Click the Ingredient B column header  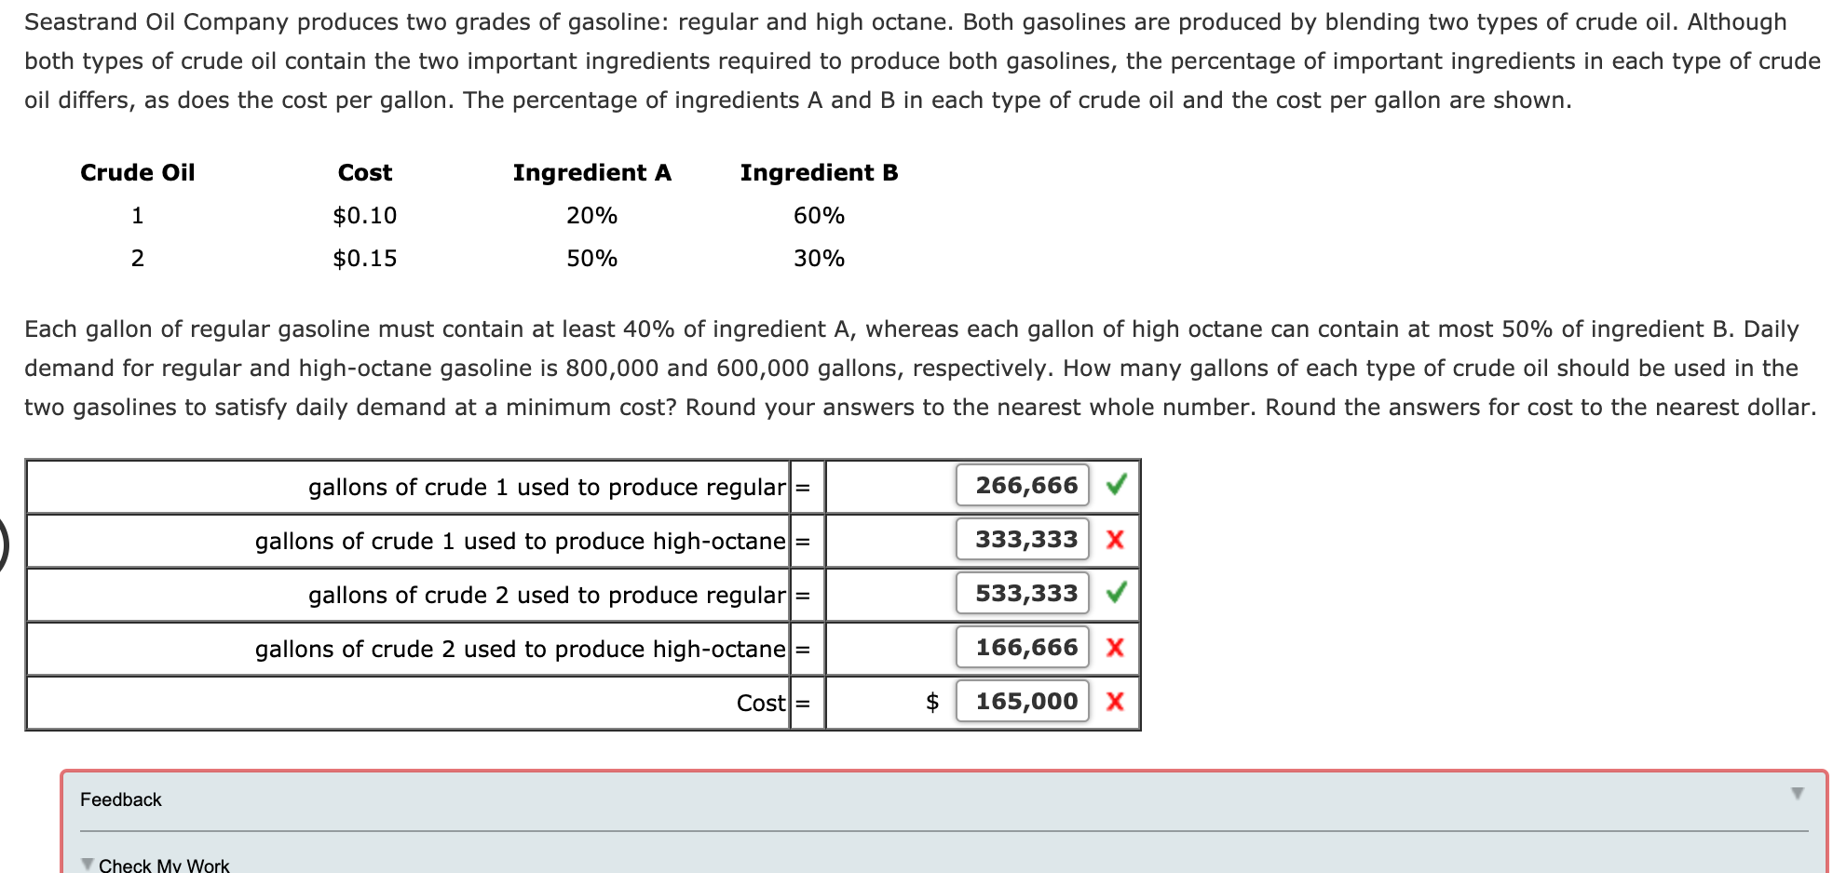coord(820,172)
